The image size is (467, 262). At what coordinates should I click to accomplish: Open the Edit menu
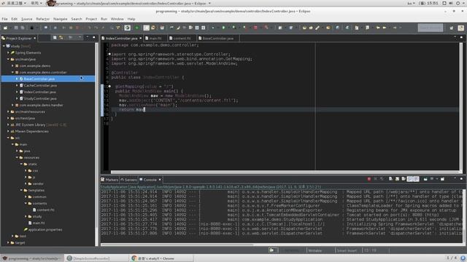pyautogui.click(x=15, y=19)
